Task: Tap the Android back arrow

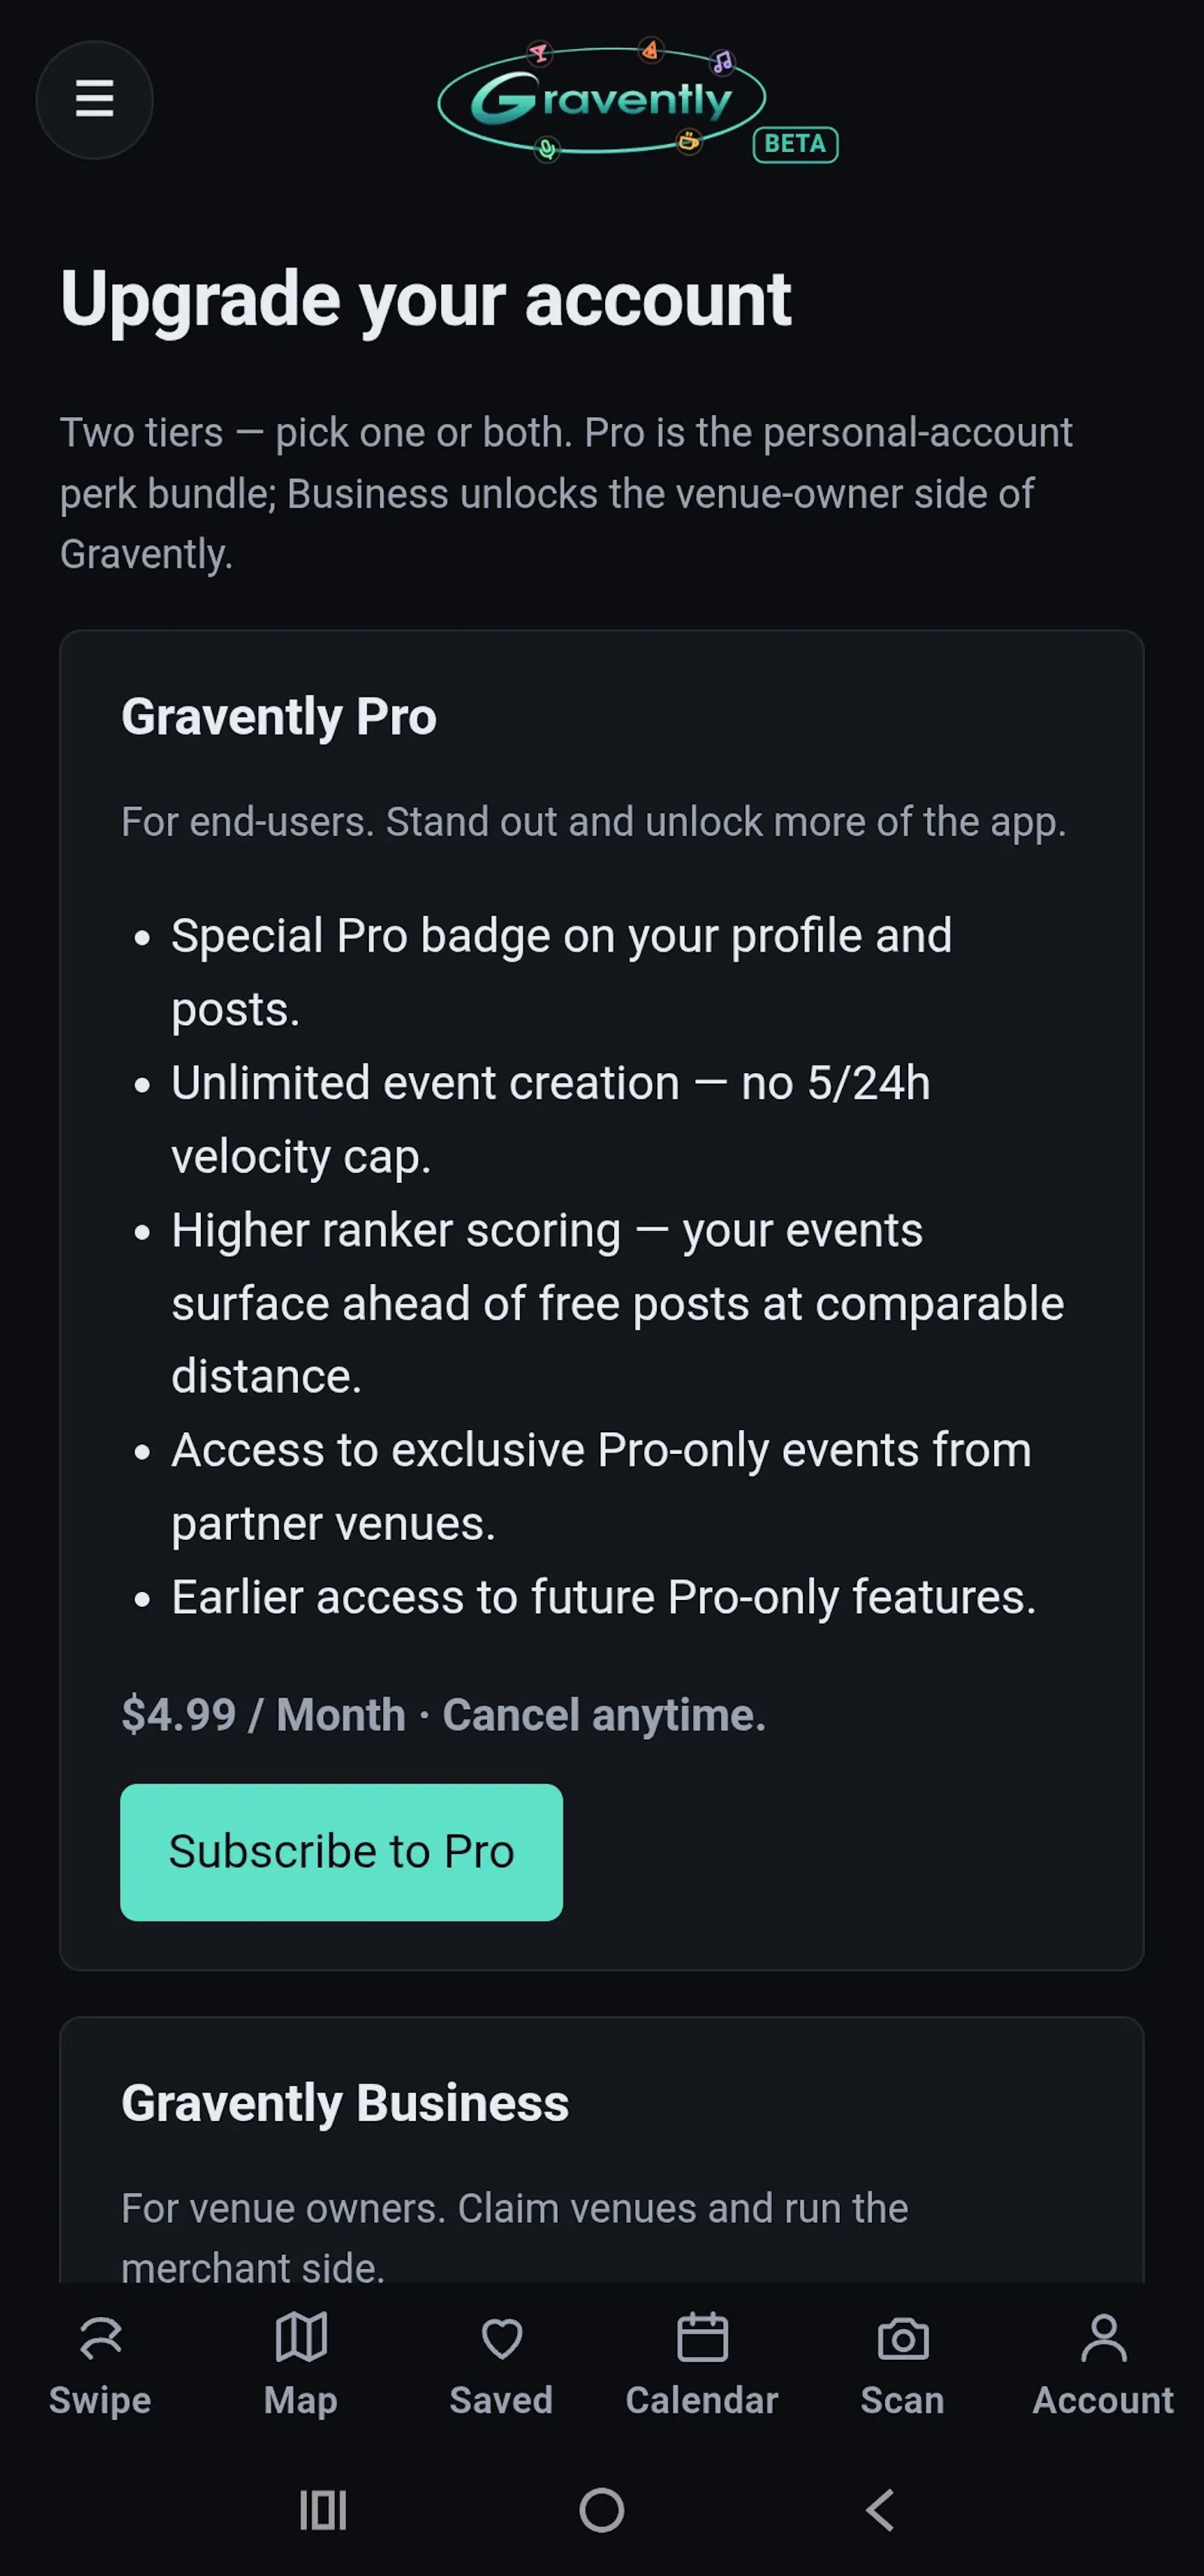Action: point(880,2510)
